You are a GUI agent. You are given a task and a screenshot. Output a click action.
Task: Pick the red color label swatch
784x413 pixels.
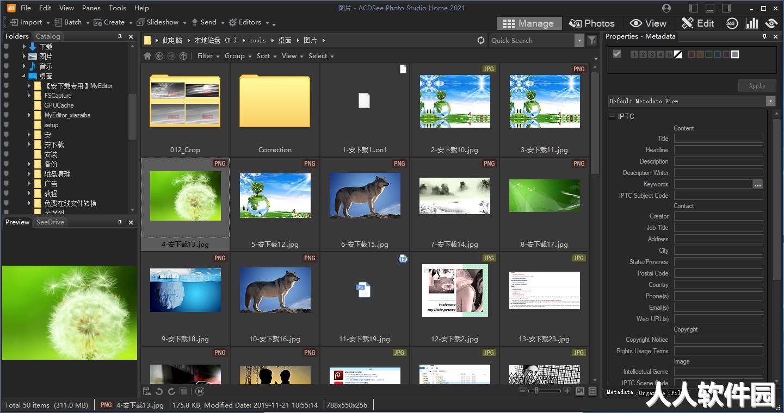pyautogui.click(x=692, y=54)
